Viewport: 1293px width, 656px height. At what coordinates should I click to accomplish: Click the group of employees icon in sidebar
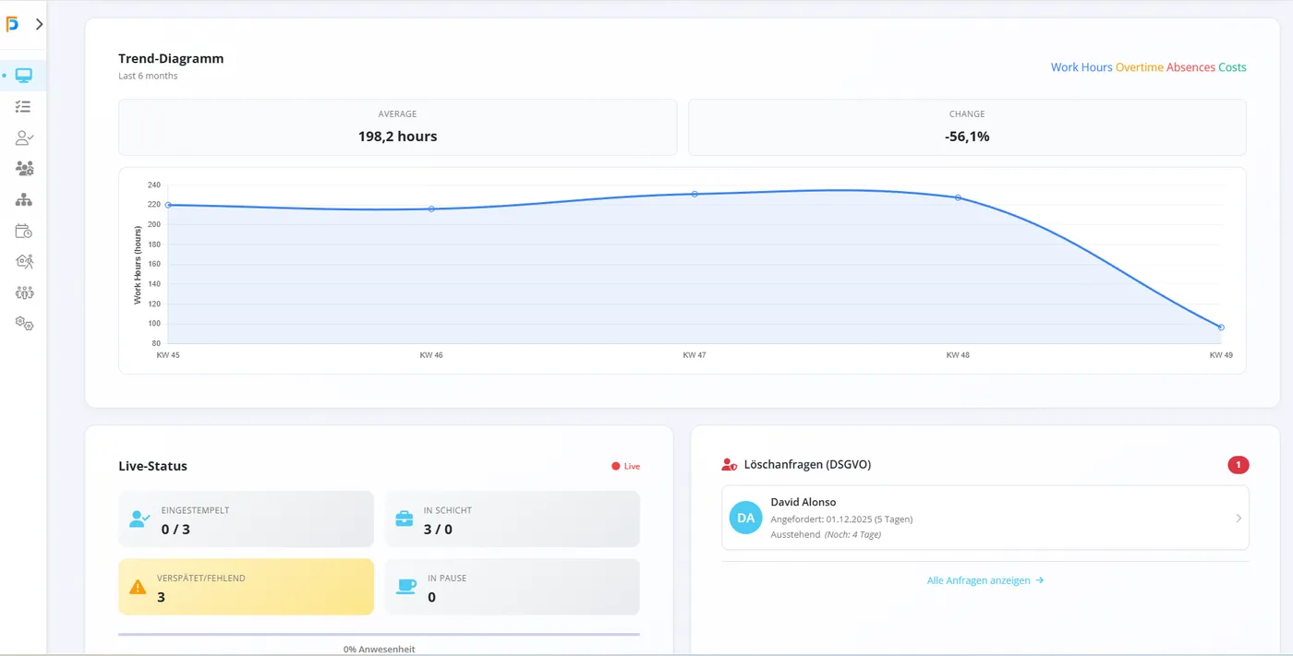23,292
